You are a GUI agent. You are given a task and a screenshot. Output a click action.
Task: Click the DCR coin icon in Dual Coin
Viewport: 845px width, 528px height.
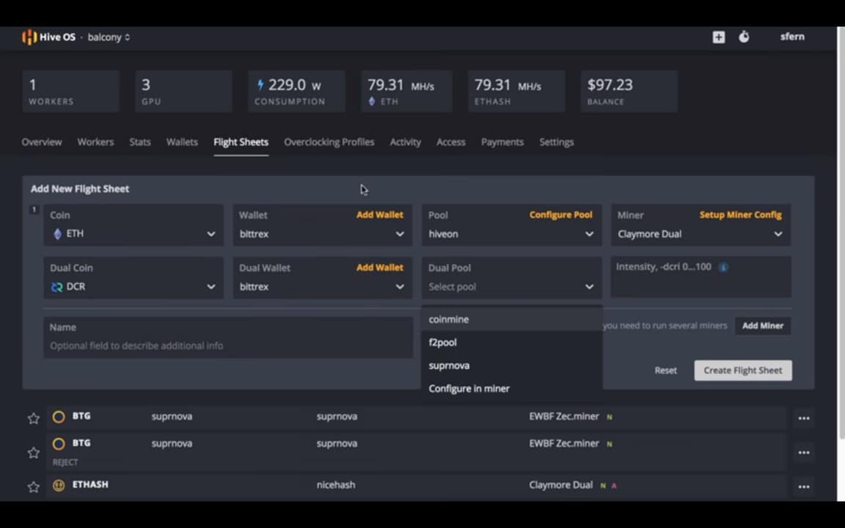56,287
